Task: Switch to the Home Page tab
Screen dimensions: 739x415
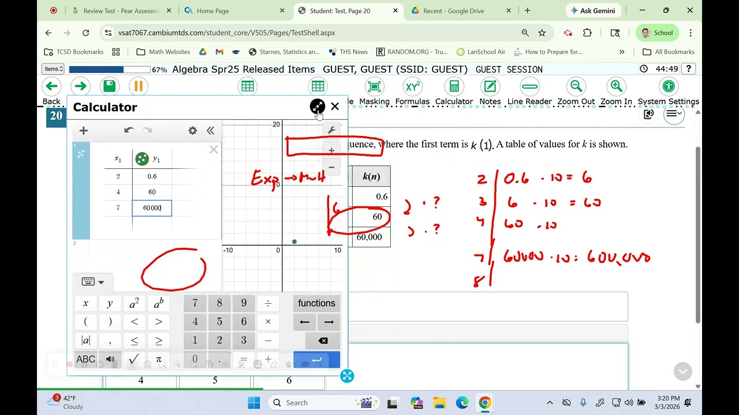Action: click(x=234, y=10)
